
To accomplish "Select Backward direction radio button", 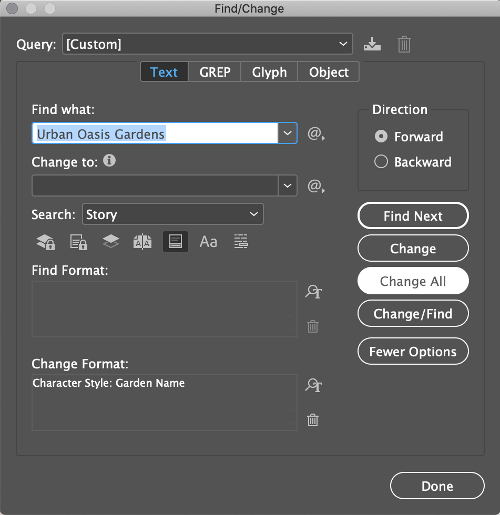I will (381, 162).
